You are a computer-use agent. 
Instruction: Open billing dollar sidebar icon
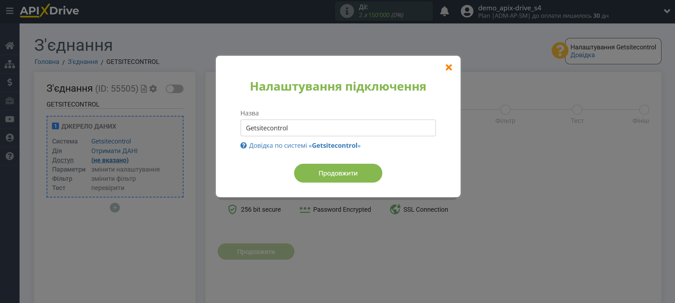[10, 82]
